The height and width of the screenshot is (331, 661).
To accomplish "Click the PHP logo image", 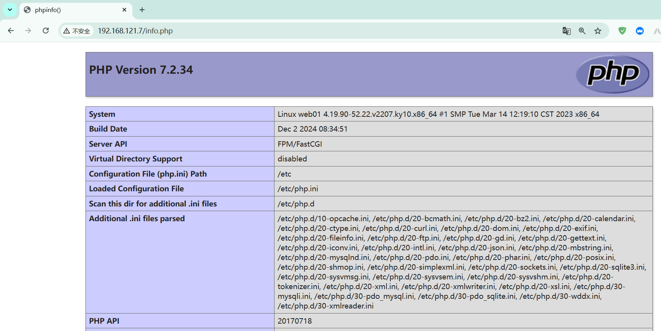I will pos(612,74).
